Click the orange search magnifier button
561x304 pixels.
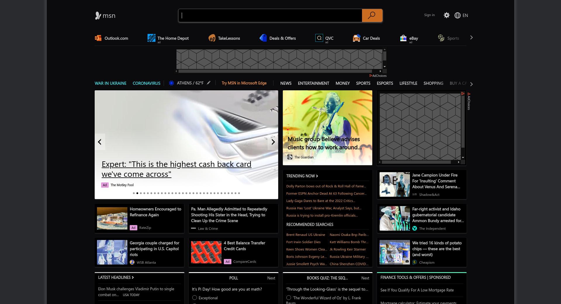(372, 15)
